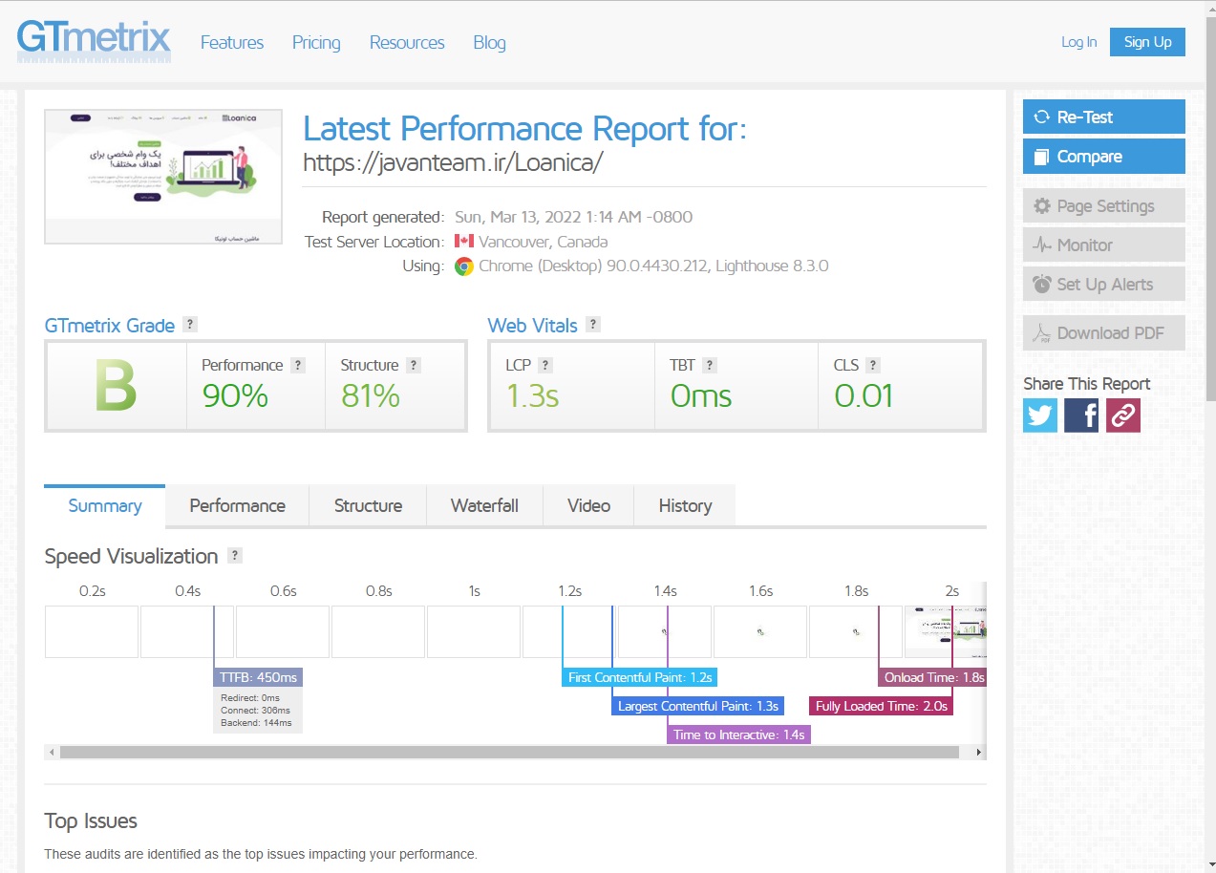Click the Canada flag icon
Viewport: 1216px width, 873px height.
pyautogui.click(x=464, y=242)
